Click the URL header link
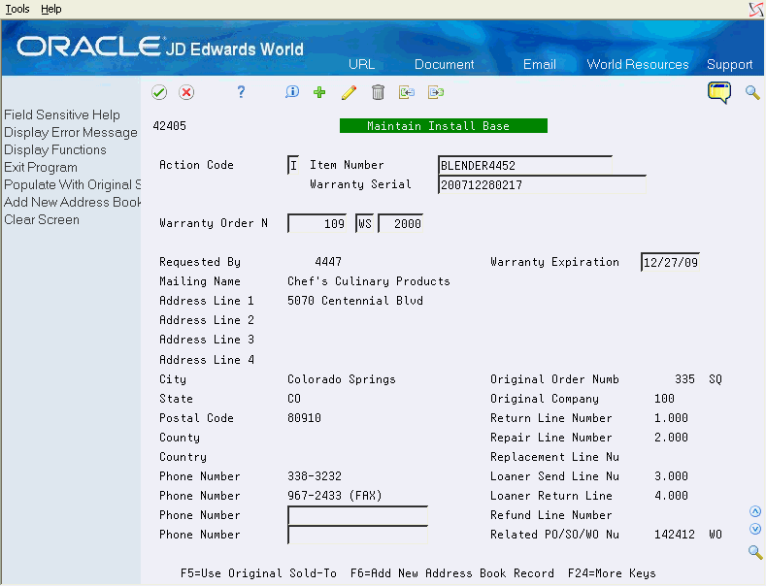Image resolution: width=766 pixels, height=586 pixels. tap(361, 64)
